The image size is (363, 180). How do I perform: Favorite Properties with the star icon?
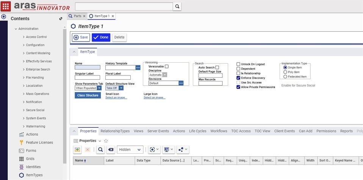coord(106,141)
